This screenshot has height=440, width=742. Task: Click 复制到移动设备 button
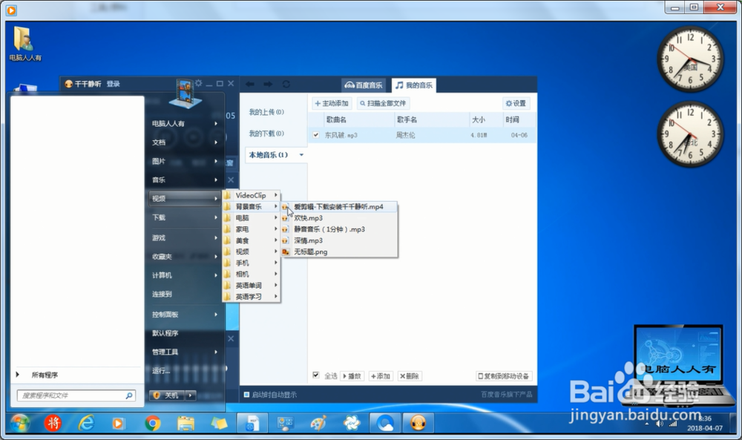coord(504,376)
